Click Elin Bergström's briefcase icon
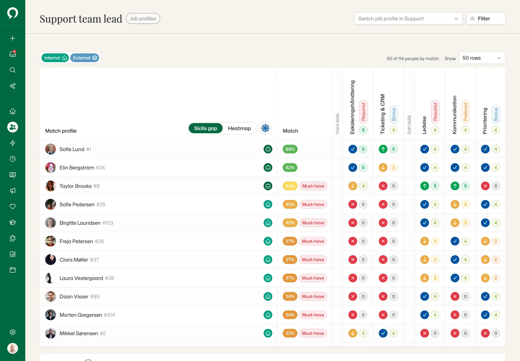The image size is (520, 361). click(268, 168)
